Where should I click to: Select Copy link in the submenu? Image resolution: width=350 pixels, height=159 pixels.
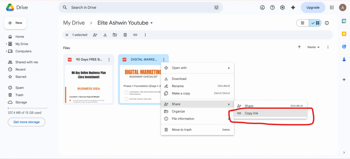pyautogui.click(x=252, y=113)
